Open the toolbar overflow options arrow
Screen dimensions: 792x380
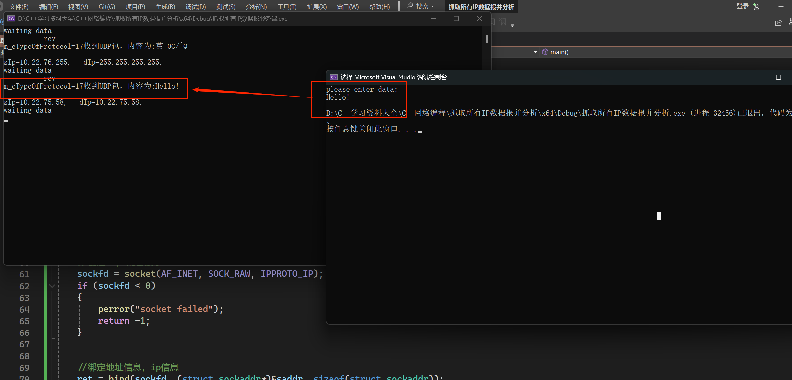(x=512, y=25)
